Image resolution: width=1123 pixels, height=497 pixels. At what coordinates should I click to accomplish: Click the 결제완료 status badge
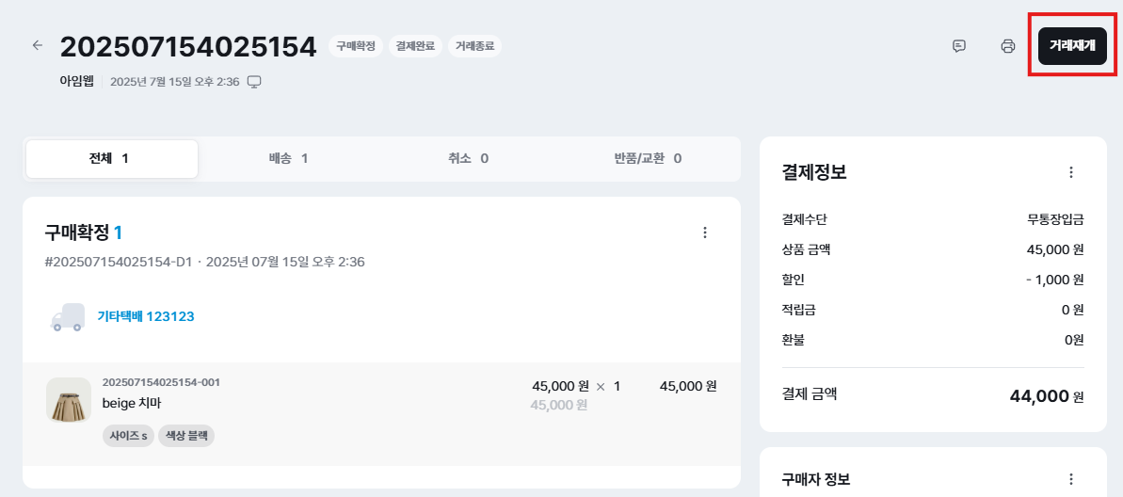coord(415,46)
